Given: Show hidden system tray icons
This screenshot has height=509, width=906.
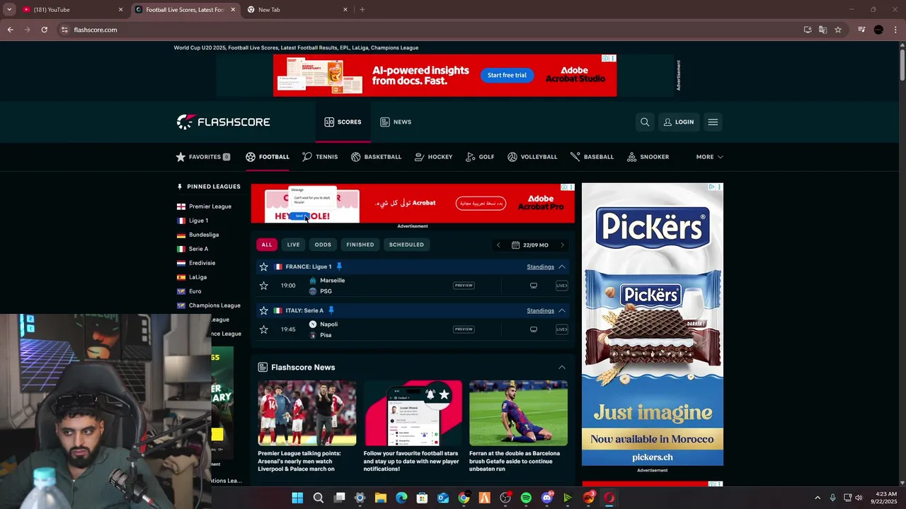Looking at the screenshot, I should (x=818, y=498).
